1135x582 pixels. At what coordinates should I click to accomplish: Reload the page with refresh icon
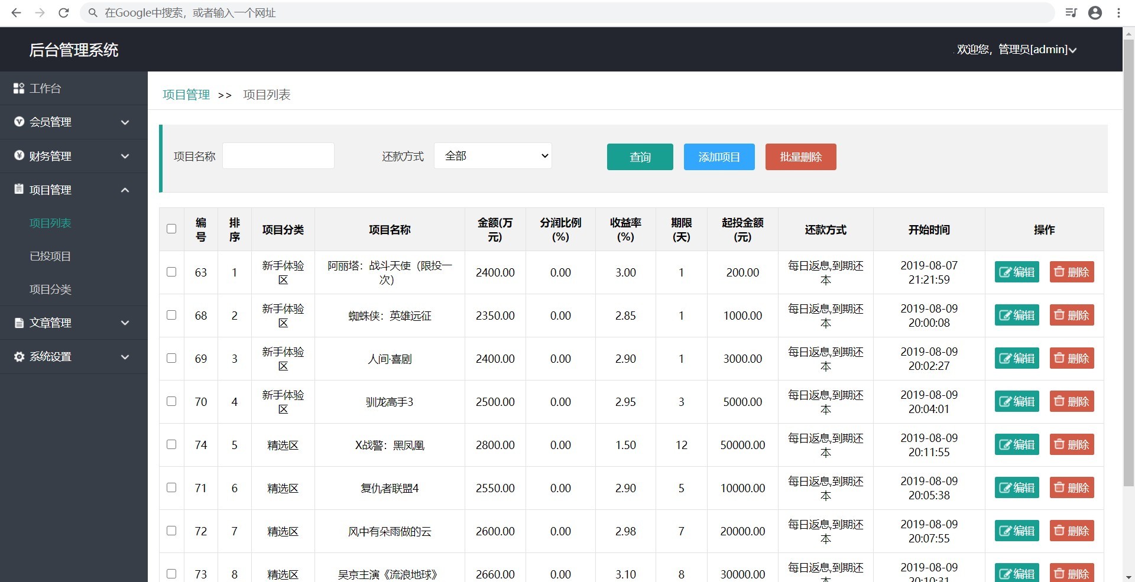point(64,12)
